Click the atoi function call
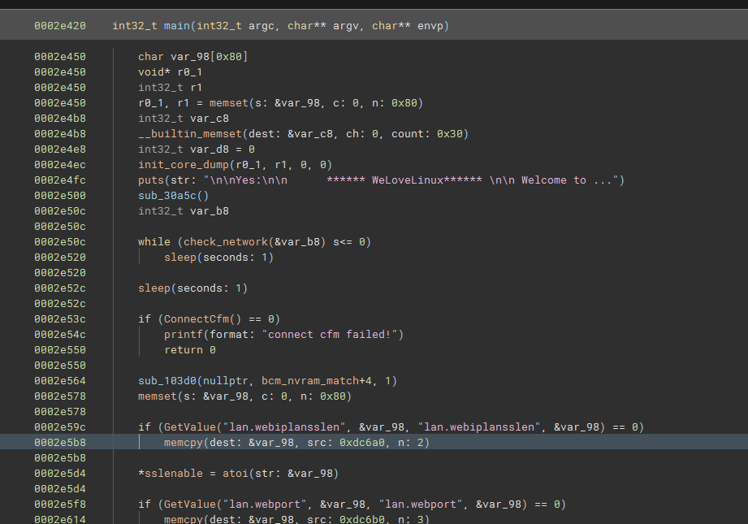The width and height of the screenshot is (748, 524). point(236,474)
